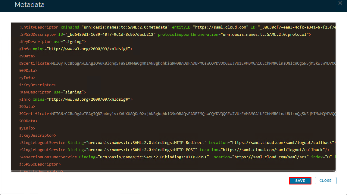Screen dimensions: 347x195
Task: Click the Metadata dialog title
Action: pyautogui.click(x=30, y=5)
